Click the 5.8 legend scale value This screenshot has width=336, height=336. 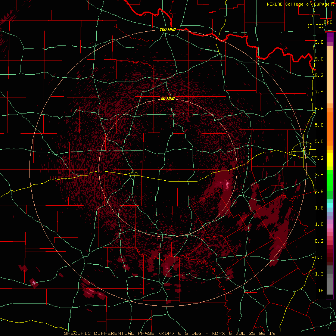[x=319, y=125]
